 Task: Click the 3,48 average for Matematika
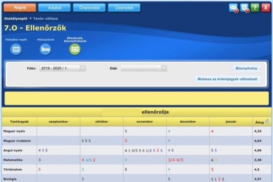(x=258, y=160)
